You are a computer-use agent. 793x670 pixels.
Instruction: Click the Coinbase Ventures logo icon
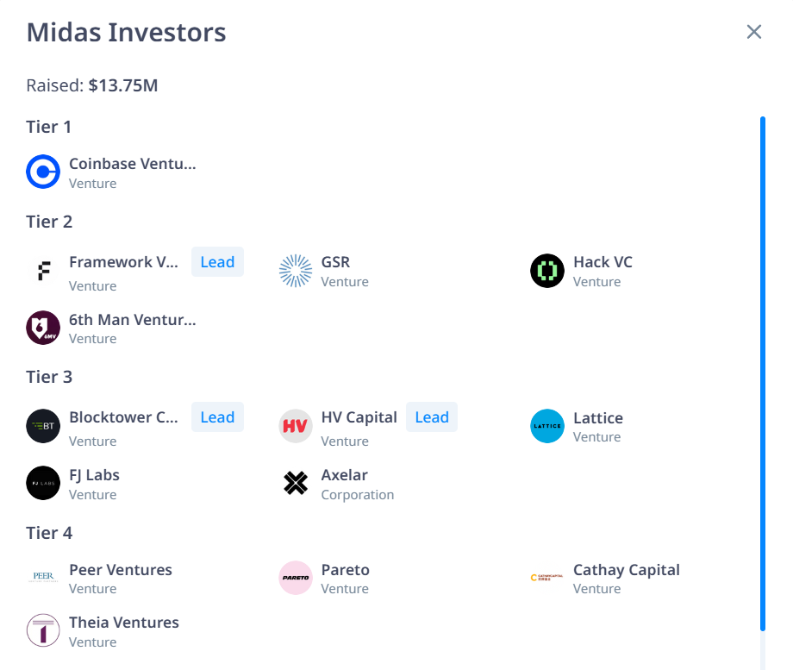[x=43, y=172]
